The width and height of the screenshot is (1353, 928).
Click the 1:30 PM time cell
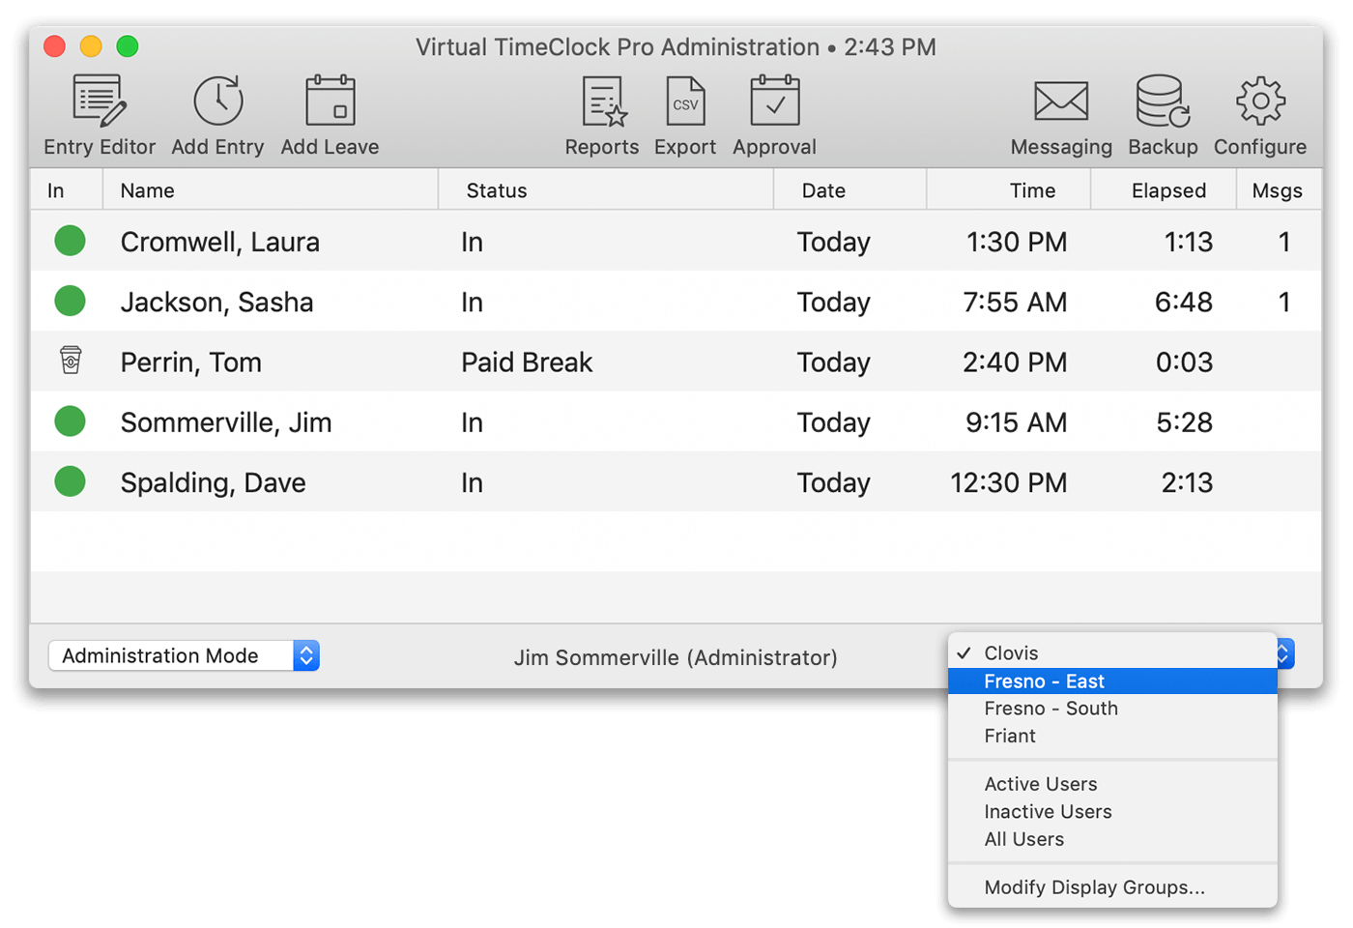click(x=1017, y=242)
